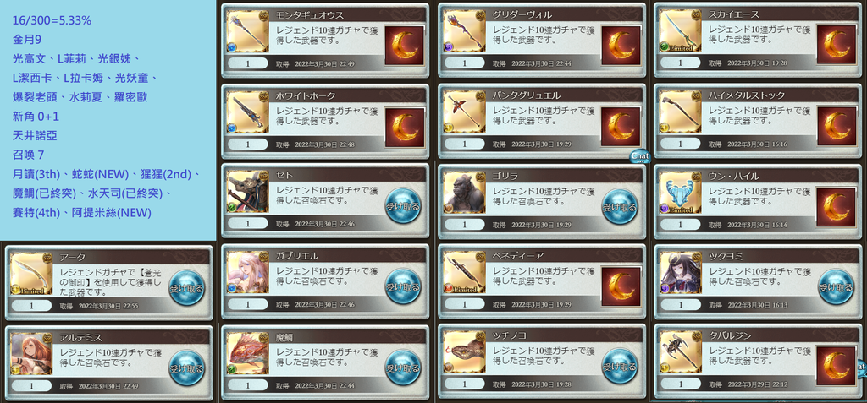The width and height of the screenshot is (867, 403).
Task: Click the gold moon icon for タバルジン
Action: click(x=837, y=367)
